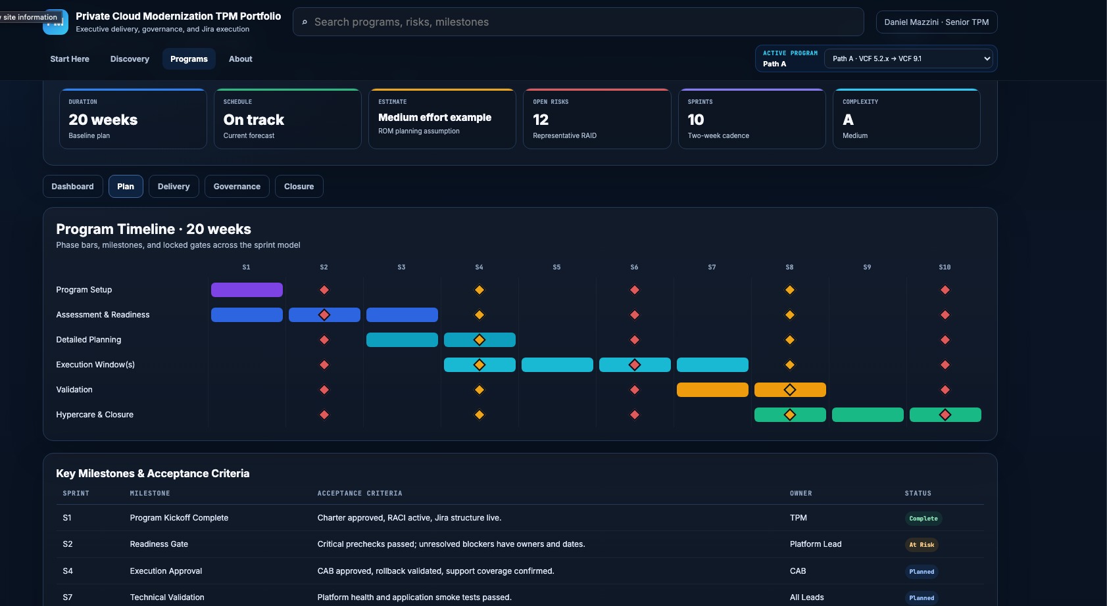Click the diamond on Validation S8 bar
This screenshot has height=606, width=1107.
[x=790, y=390]
